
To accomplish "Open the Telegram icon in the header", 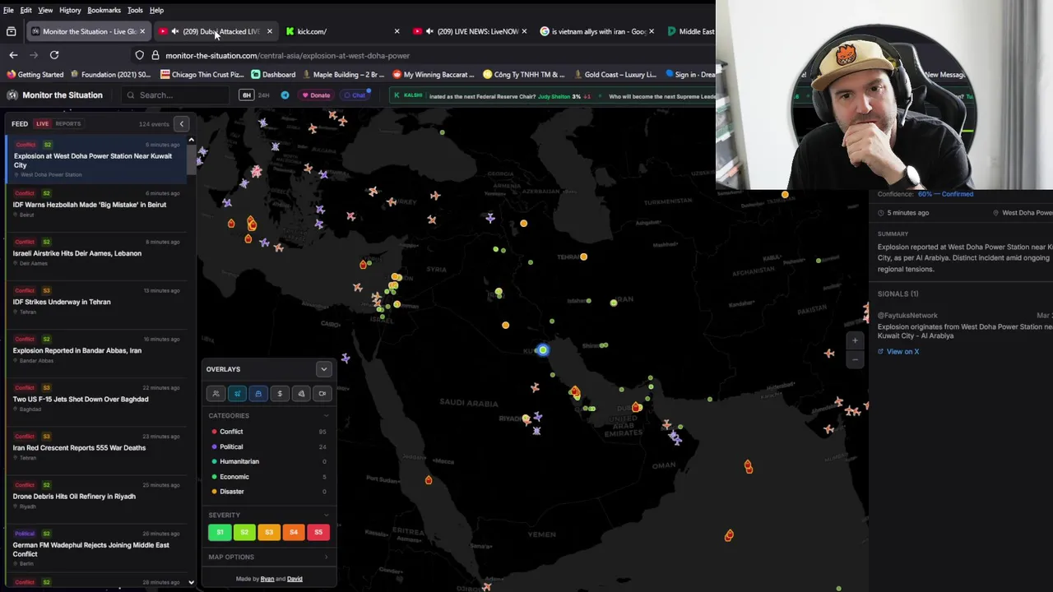I will click(285, 95).
